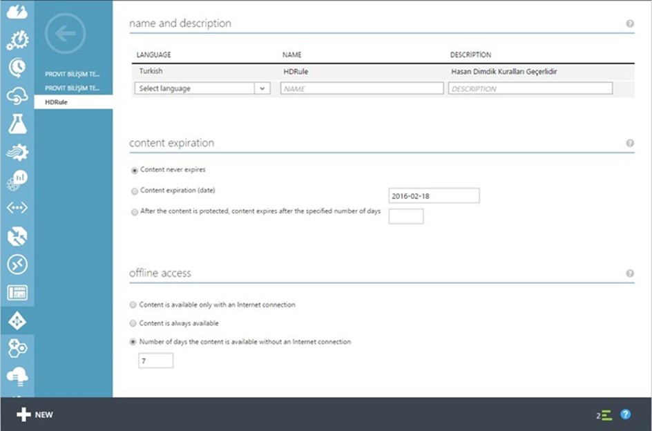Open the bar chart bubble sidebar icon
Screen dimensions: 652x431
click(17, 180)
